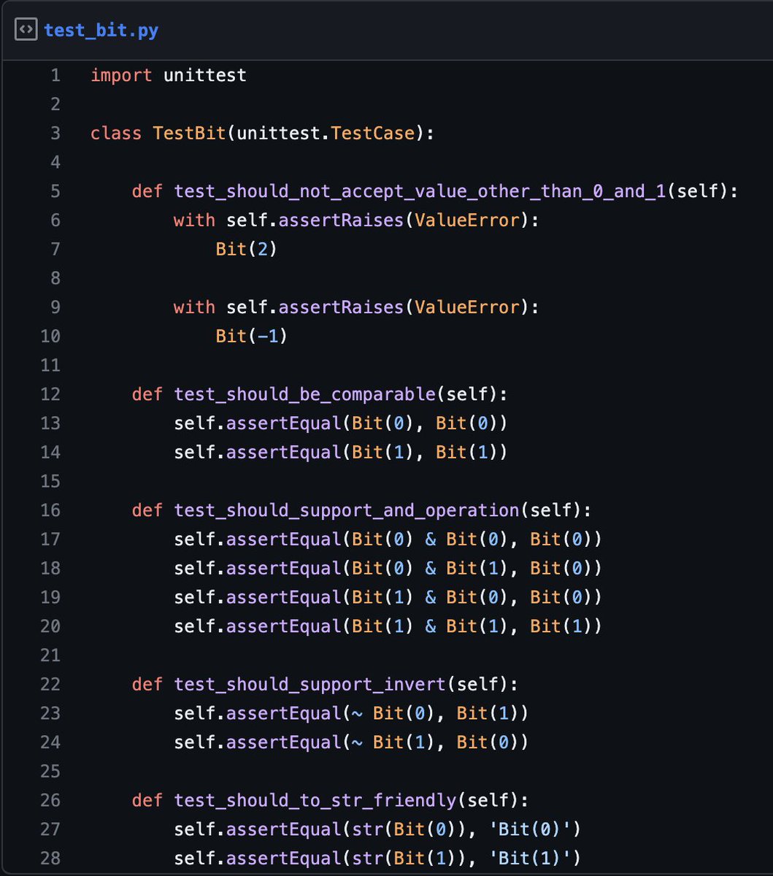Select the 'Bit(0)' string literal on line 27

pos(530,829)
